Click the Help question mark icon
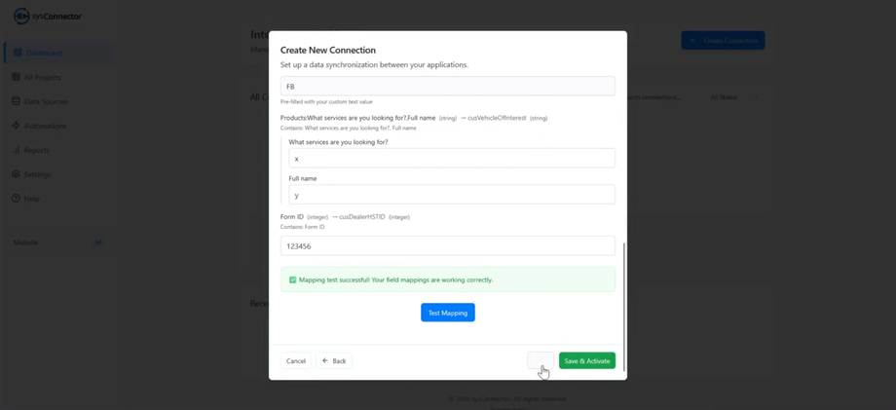The image size is (896, 410). [x=16, y=199]
